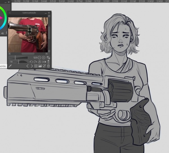Toggle horizontal flip of reference image

[44, 62]
